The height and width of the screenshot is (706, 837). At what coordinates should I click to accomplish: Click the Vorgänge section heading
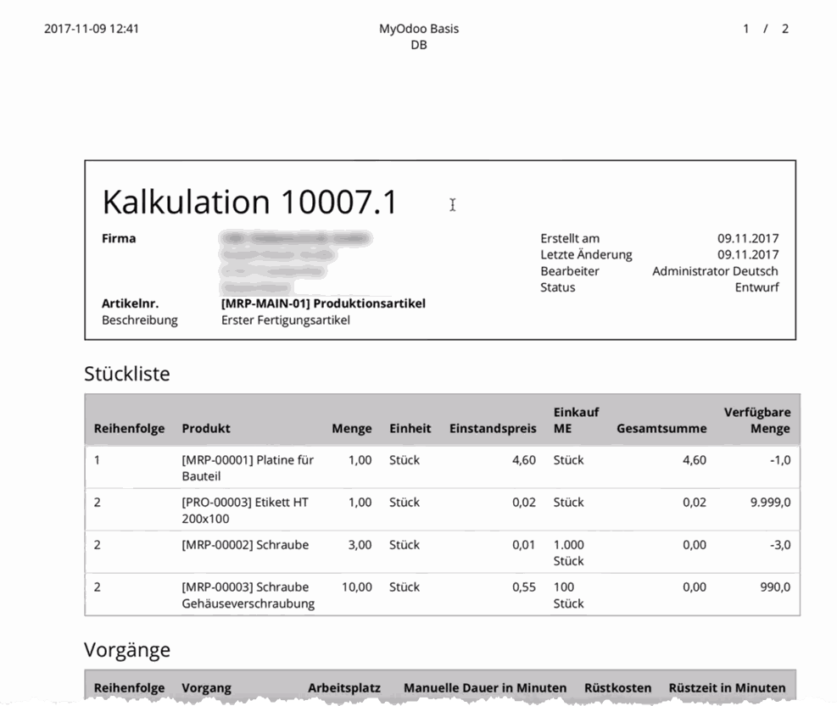[127, 650]
